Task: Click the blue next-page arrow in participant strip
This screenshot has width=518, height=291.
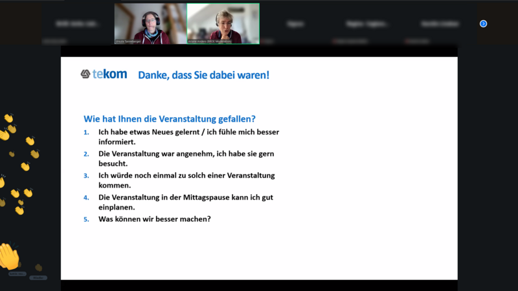Action: tap(483, 24)
